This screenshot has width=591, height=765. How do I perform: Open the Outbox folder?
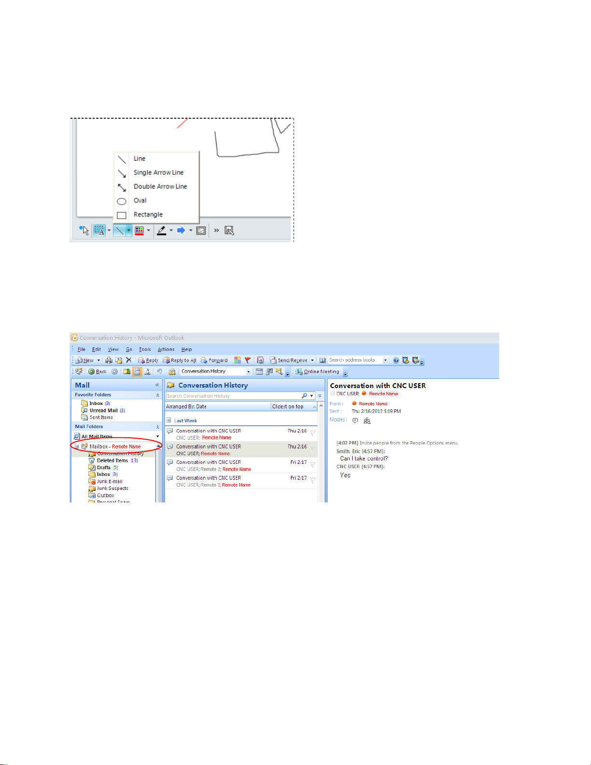click(x=101, y=495)
